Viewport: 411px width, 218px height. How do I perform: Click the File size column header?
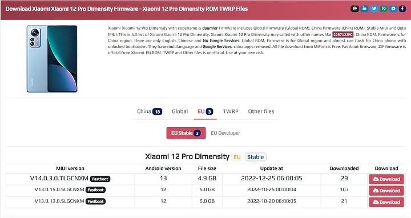coord(207,168)
